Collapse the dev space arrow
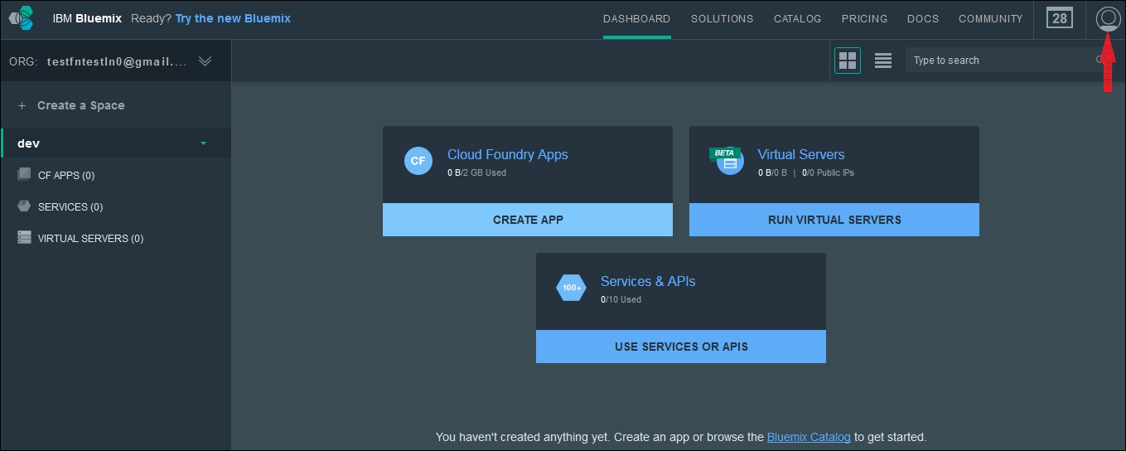This screenshot has height=451, width=1126. click(203, 143)
